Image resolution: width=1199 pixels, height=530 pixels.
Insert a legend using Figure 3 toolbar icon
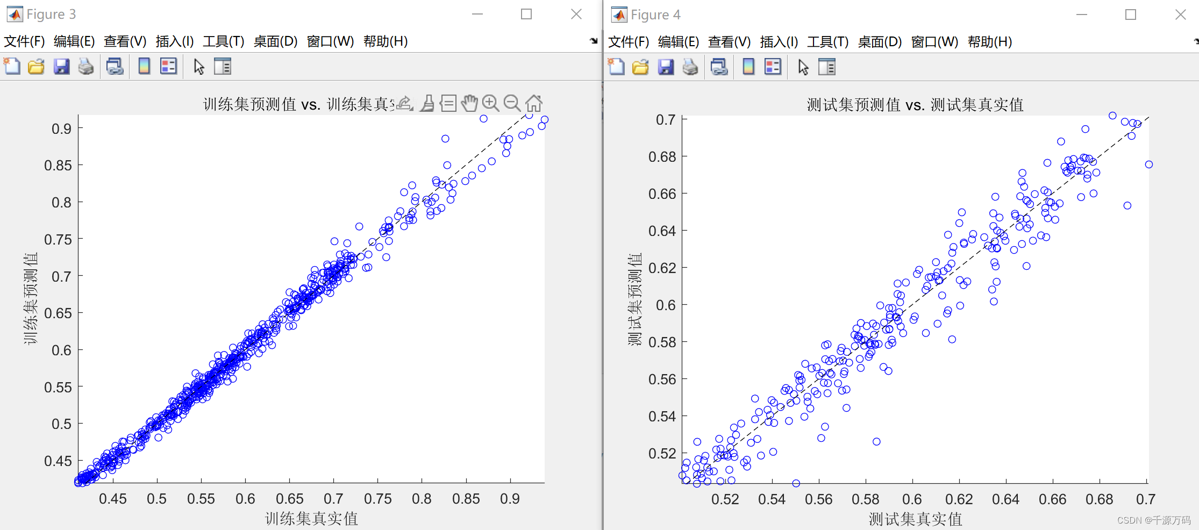click(168, 66)
